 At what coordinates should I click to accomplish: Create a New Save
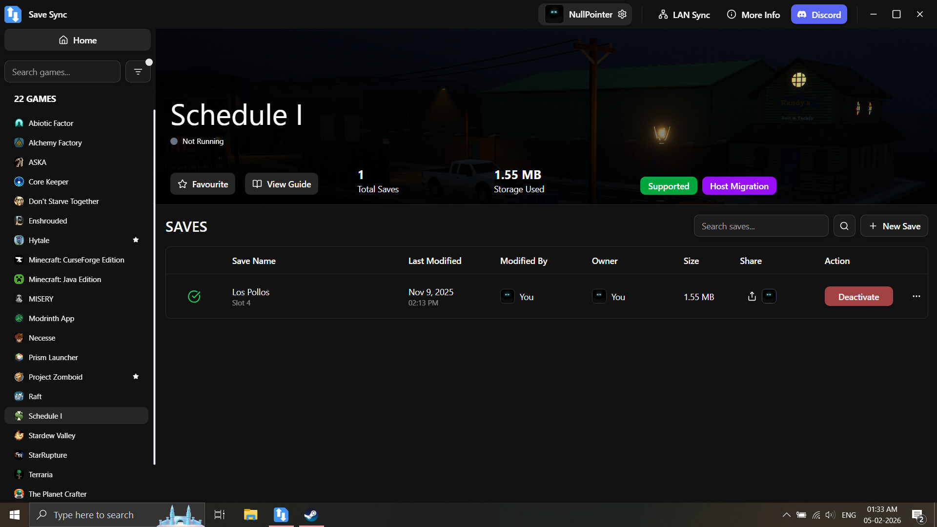(x=894, y=225)
